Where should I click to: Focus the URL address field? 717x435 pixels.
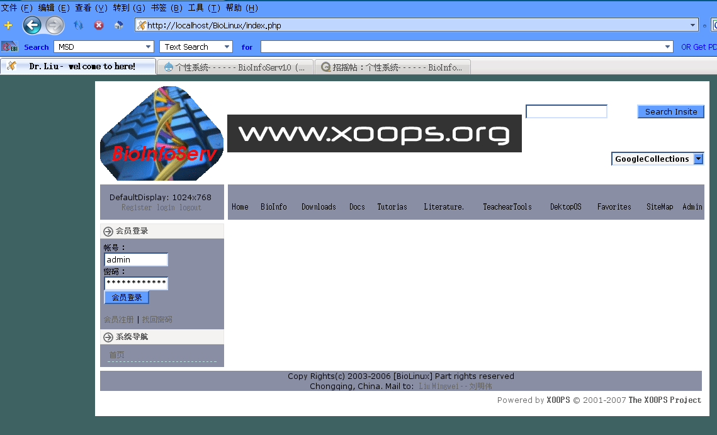[416, 25]
